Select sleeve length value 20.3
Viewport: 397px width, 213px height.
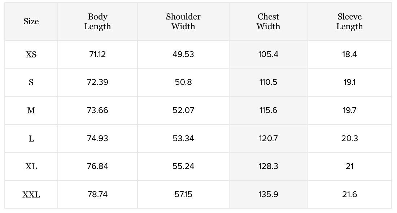coord(349,139)
